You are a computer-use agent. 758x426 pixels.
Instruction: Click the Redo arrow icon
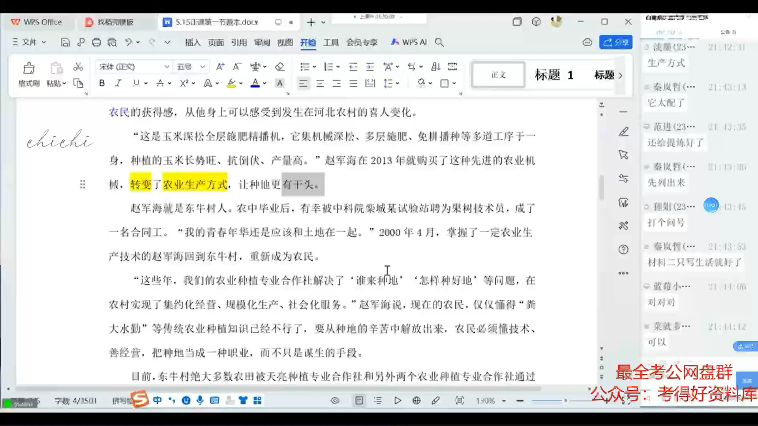[152, 42]
